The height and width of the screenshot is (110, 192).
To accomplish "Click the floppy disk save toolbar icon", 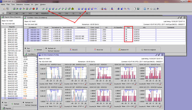I will point(138,9).
